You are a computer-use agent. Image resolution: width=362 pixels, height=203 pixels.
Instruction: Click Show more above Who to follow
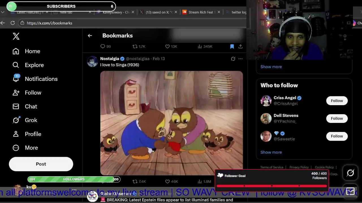271,67
